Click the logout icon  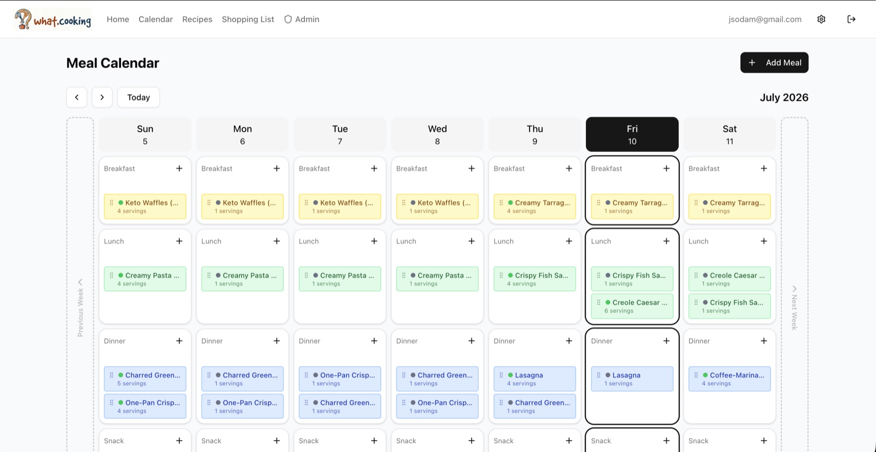pos(851,19)
